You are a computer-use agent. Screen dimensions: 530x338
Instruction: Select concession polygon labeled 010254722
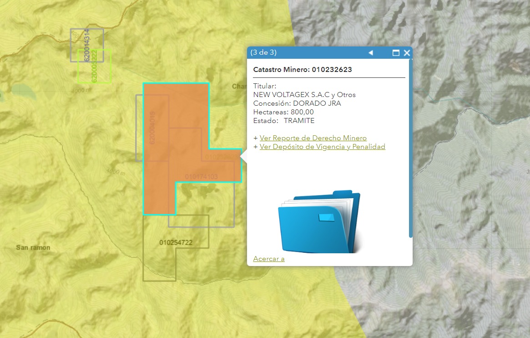click(x=176, y=242)
